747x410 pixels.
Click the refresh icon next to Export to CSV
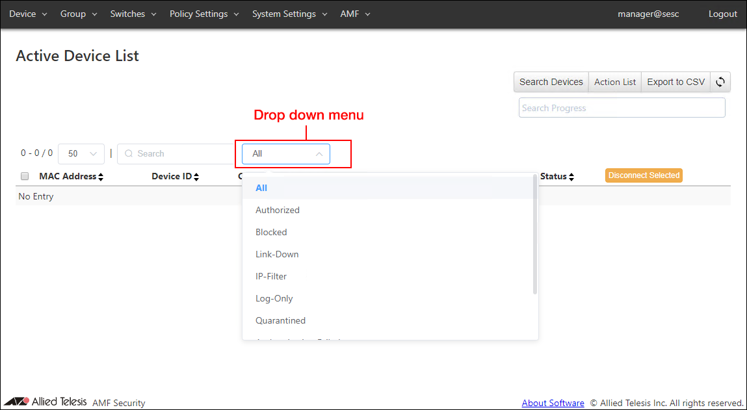pyautogui.click(x=720, y=82)
